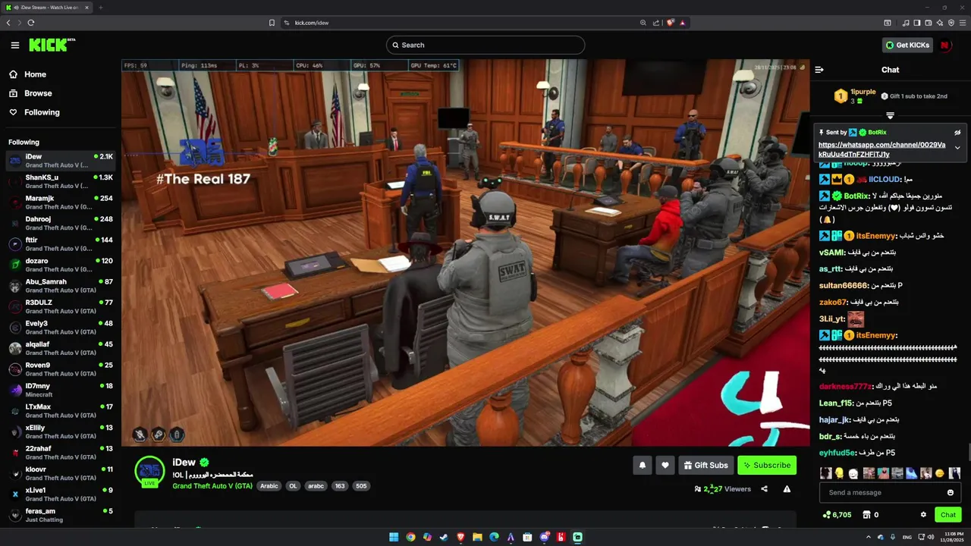The width and height of the screenshot is (971, 546).
Task: Open the emoji picker in chat input
Action: click(x=951, y=492)
